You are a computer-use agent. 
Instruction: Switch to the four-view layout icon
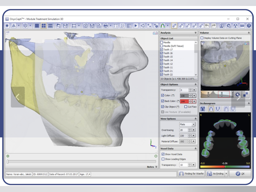click(44, 26)
